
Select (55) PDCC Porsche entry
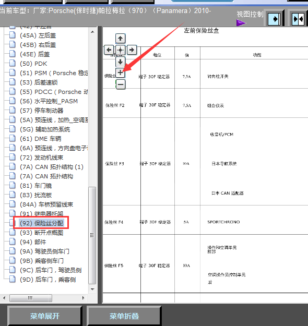coord(54,92)
